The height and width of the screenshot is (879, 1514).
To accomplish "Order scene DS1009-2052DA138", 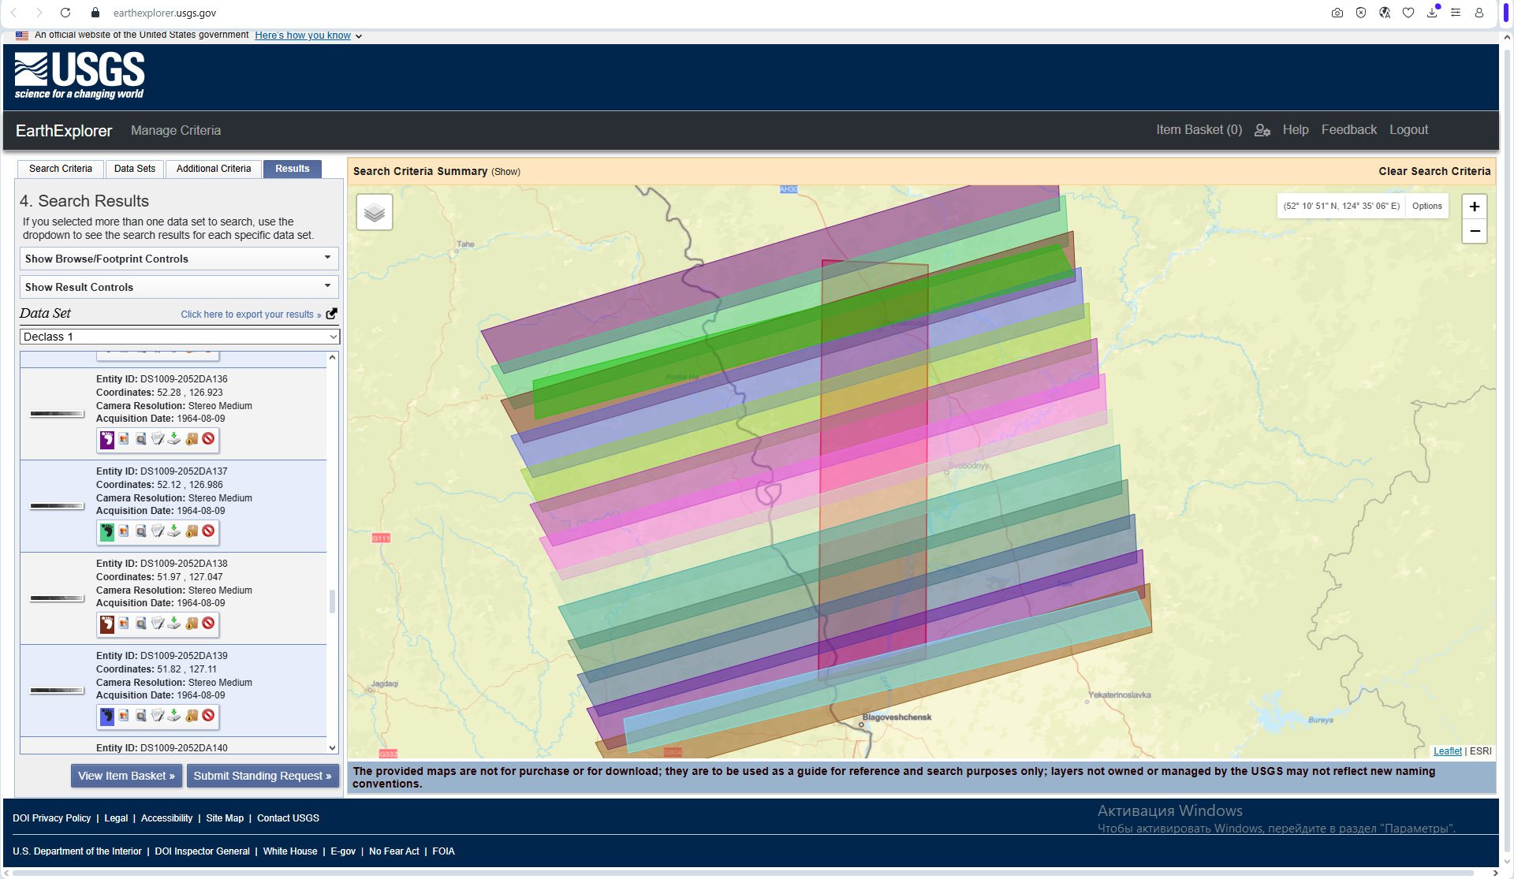I will pos(191,624).
